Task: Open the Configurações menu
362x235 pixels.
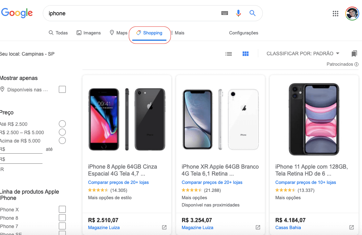Action: click(x=244, y=33)
